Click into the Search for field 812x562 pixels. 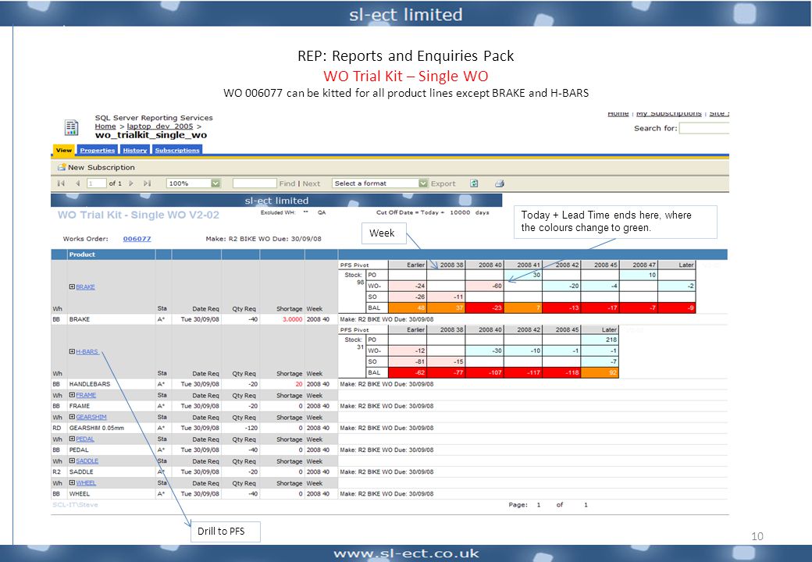pos(704,128)
